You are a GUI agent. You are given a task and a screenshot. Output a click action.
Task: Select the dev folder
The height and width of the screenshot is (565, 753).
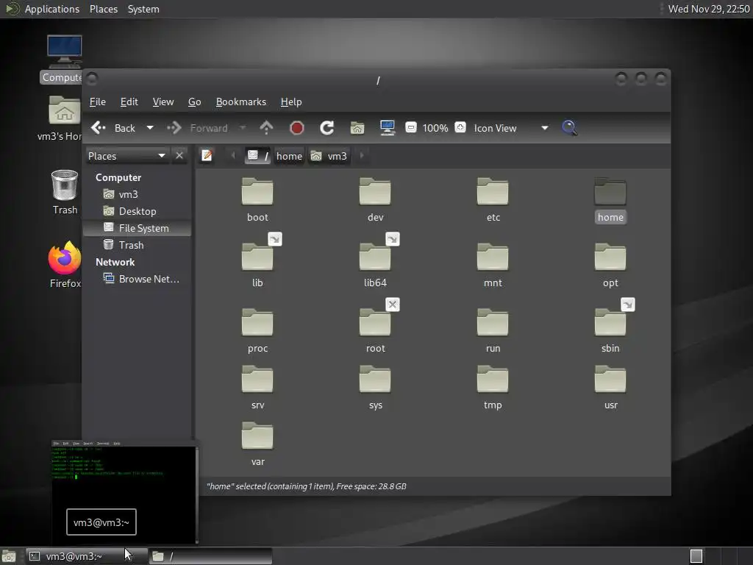pos(375,199)
